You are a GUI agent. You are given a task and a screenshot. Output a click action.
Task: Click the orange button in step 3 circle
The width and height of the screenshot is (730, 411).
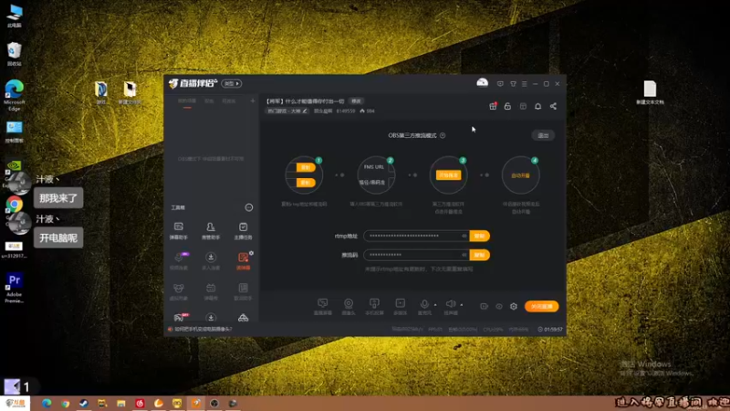point(448,175)
